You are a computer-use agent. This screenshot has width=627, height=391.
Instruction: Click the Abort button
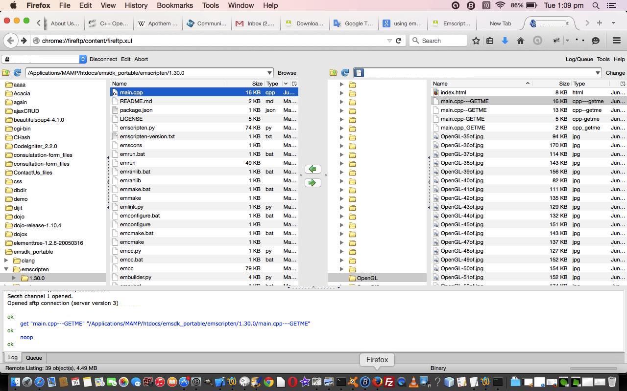[141, 59]
